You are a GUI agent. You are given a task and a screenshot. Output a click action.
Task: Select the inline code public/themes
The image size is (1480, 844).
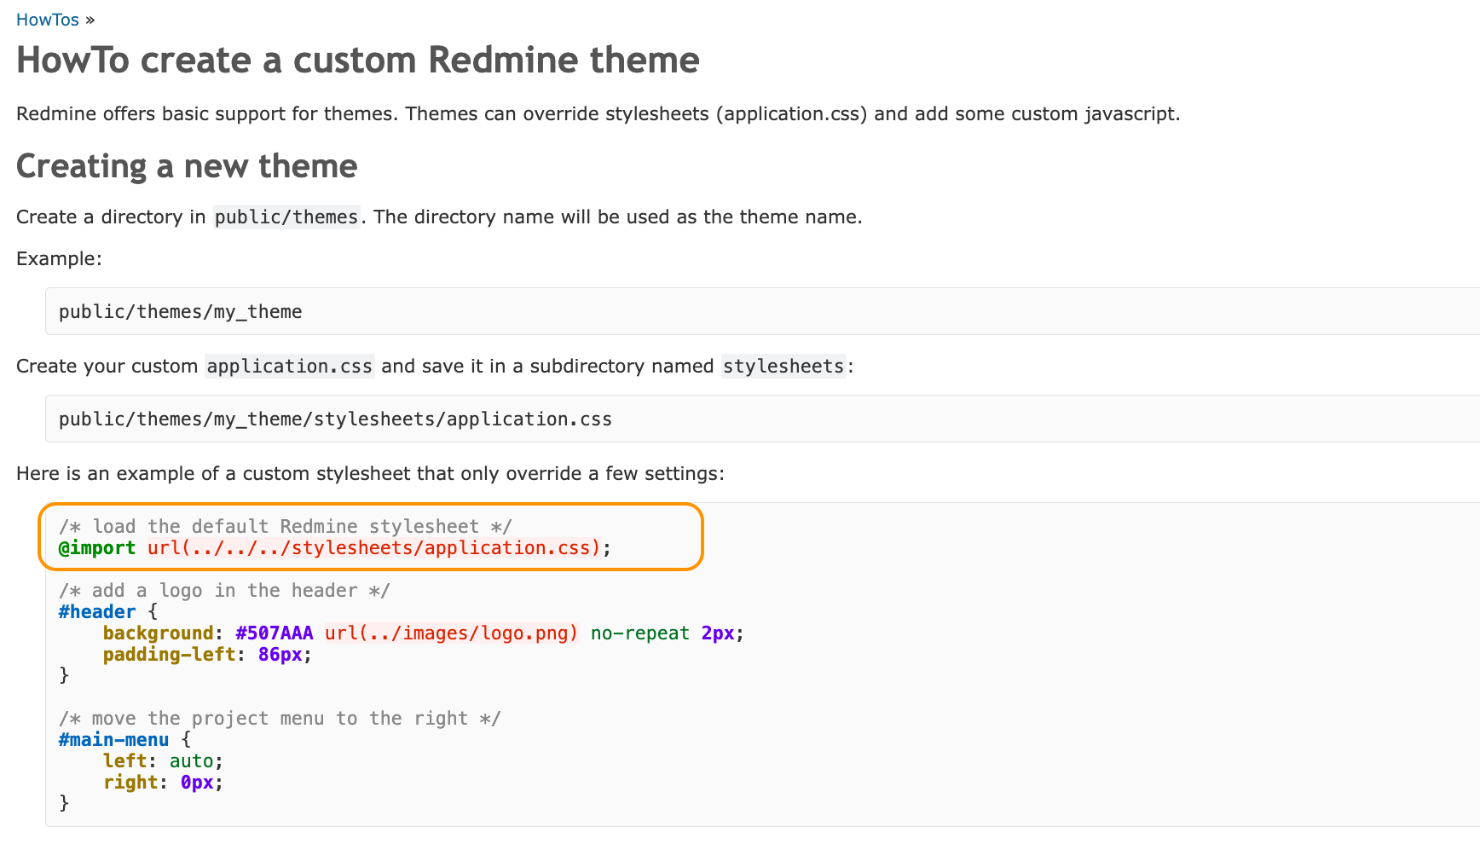coord(286,217)
